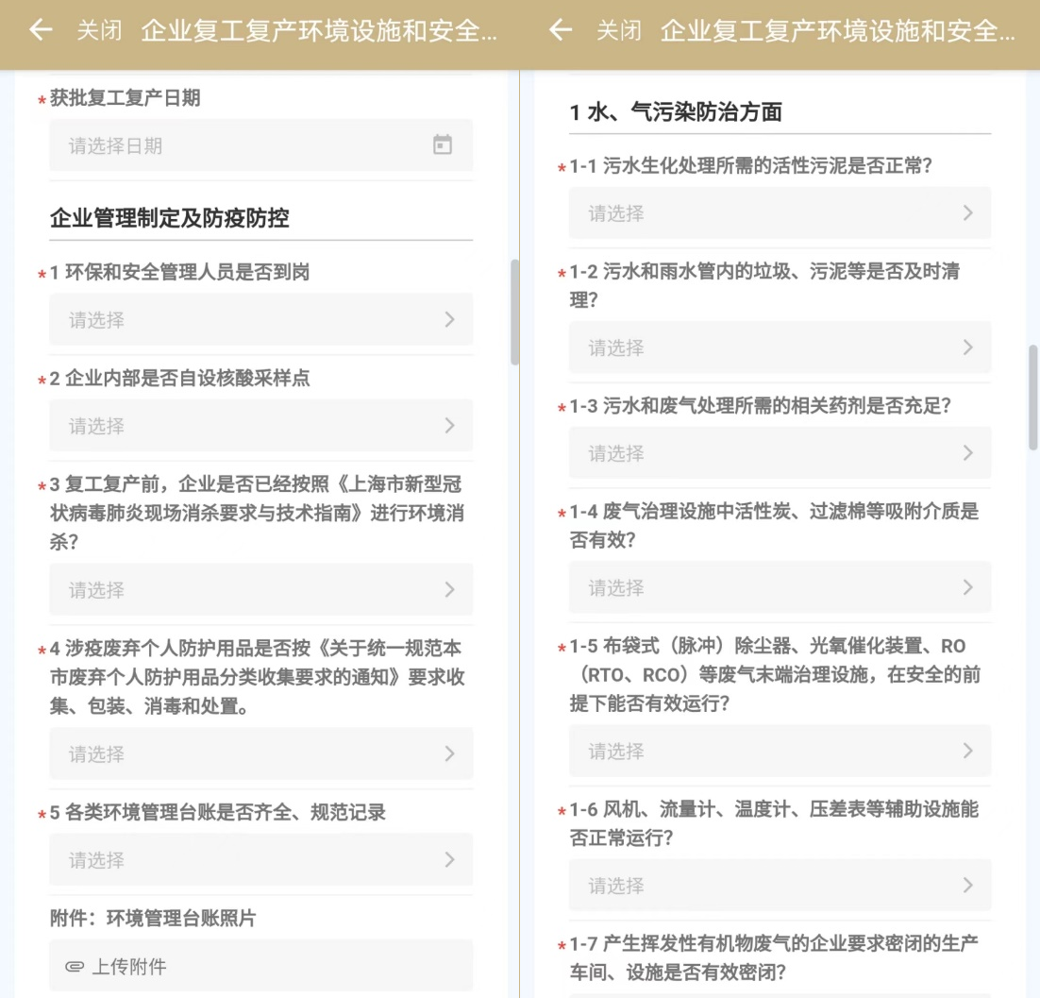1040x998 pixels.
Task: Tap 关闭 in the right panel header
Action: coord(619,30)
